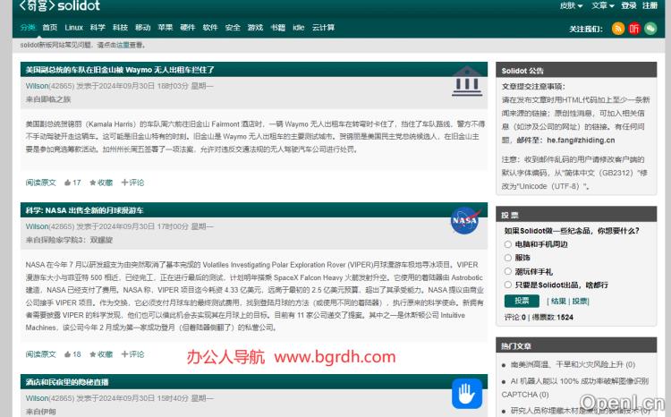Select the 服饰 poll option
Screen dimensions: 671x417
508,257
